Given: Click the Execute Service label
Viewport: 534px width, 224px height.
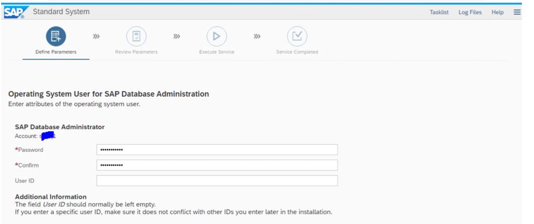Looking at the screenshot, I should click(x=217, y=52).
